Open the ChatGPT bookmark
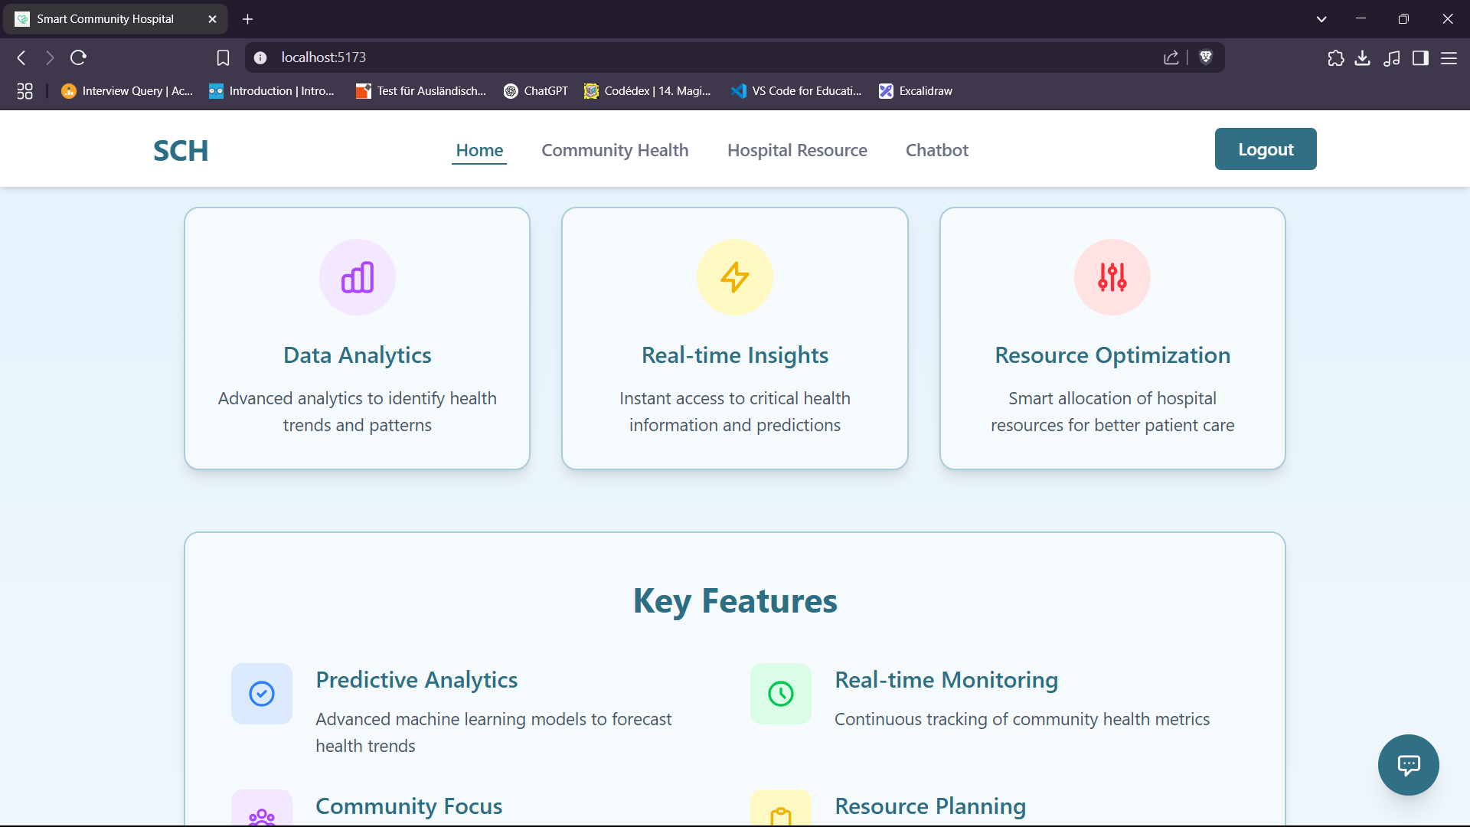Viewport: 1470px width, 827px height. pos(536,90)
